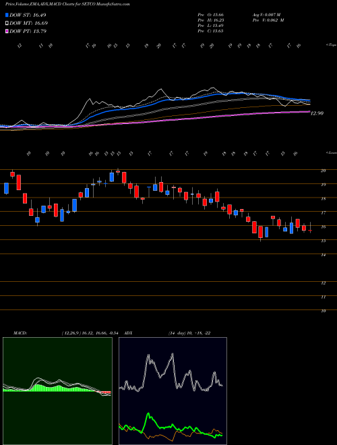Click the price axis label 20
The width and height of the screenshot is (337, 445).
point(323,171)
